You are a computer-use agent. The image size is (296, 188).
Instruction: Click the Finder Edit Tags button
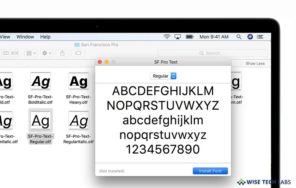78,53
